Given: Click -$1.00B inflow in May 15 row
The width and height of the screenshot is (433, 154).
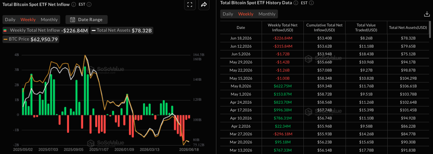Looking at the screenshot, I should click(x=282, y=78).
